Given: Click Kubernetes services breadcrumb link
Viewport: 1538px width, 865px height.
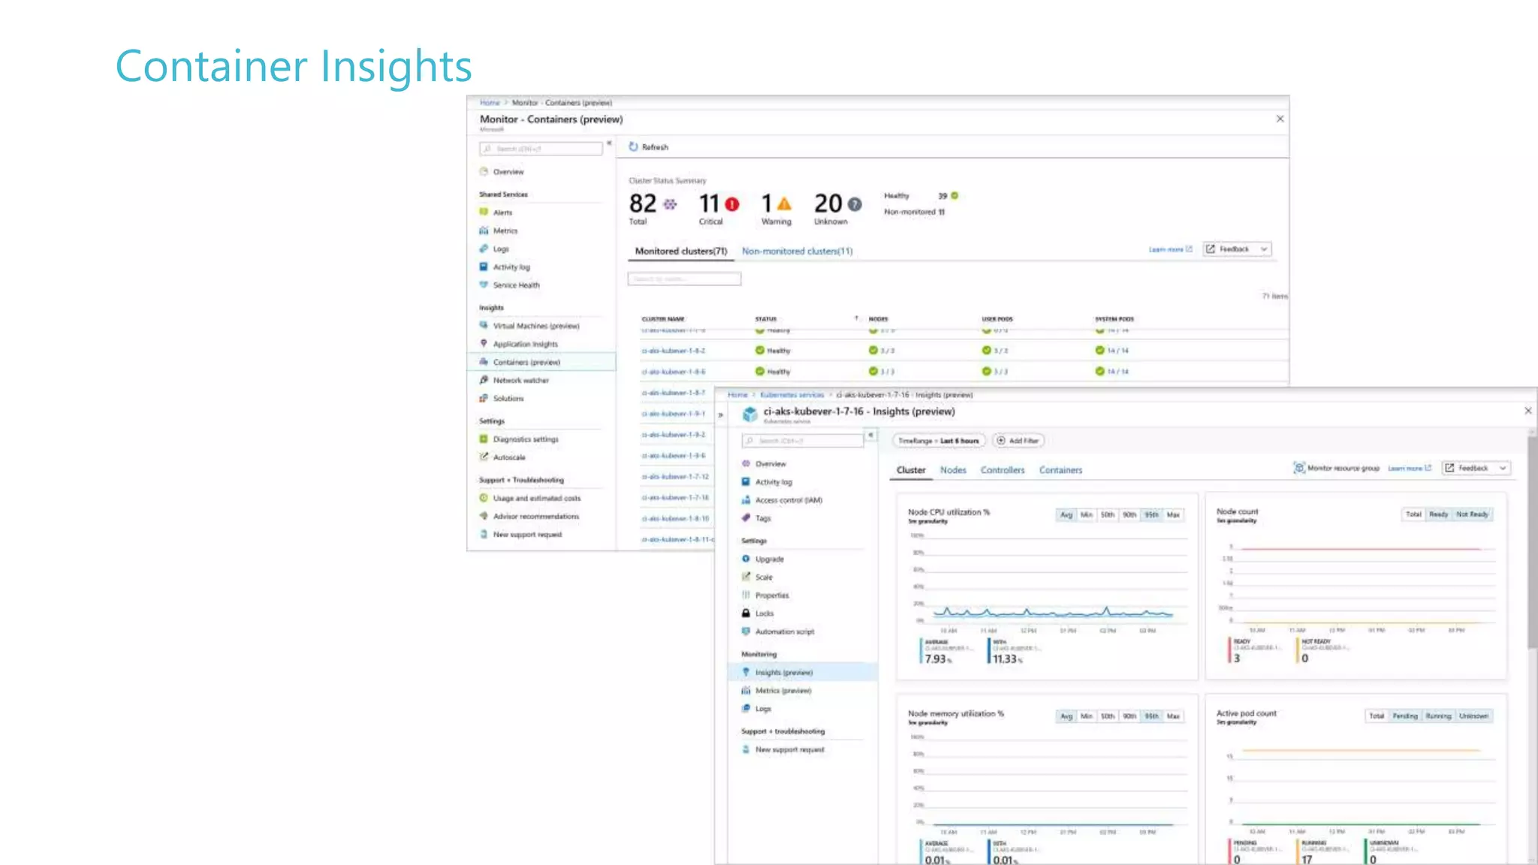Looking at the screenshot, I should [792, 395].
